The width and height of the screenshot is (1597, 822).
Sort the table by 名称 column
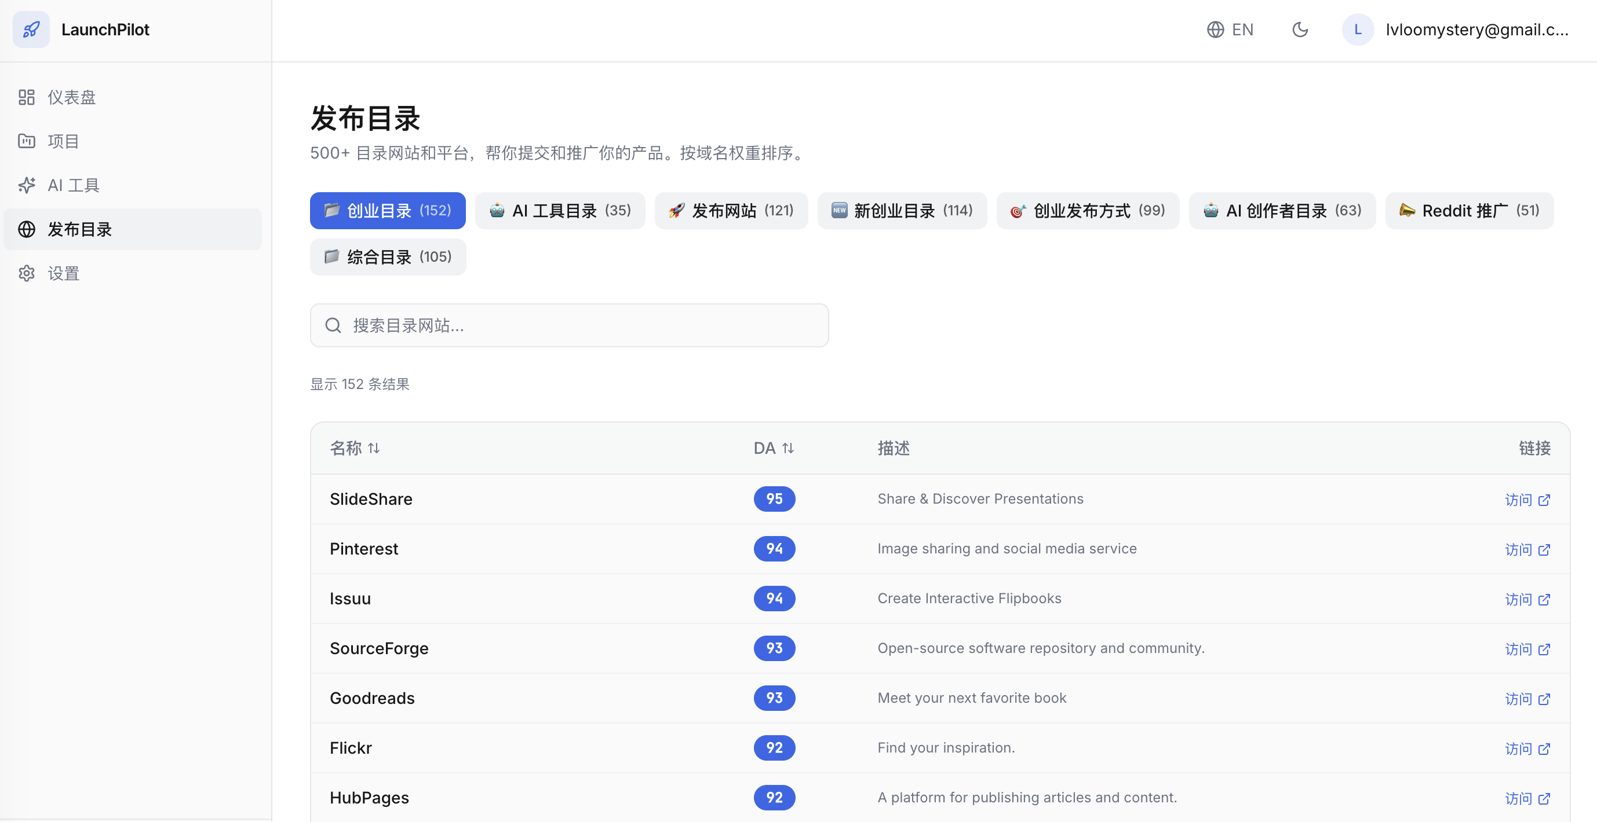click(355, 448)
